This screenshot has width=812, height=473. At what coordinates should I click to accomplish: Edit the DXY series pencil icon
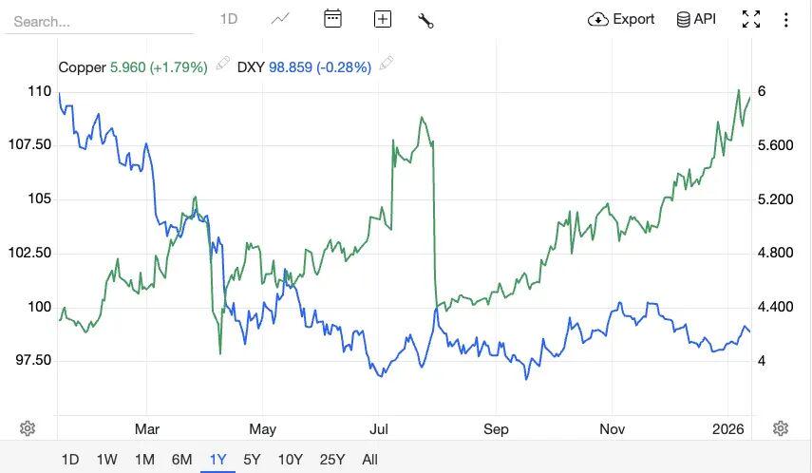387,64
